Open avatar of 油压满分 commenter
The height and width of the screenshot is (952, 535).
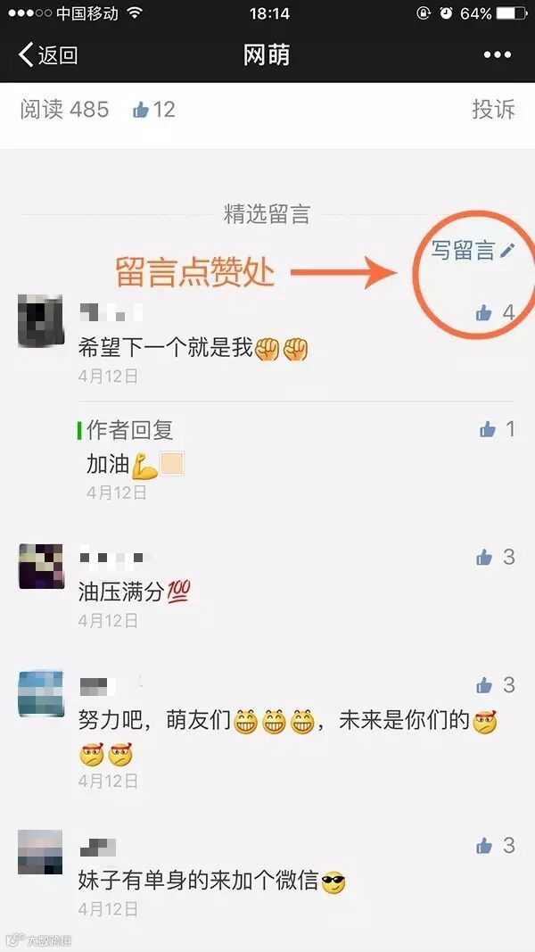point(41,567)
